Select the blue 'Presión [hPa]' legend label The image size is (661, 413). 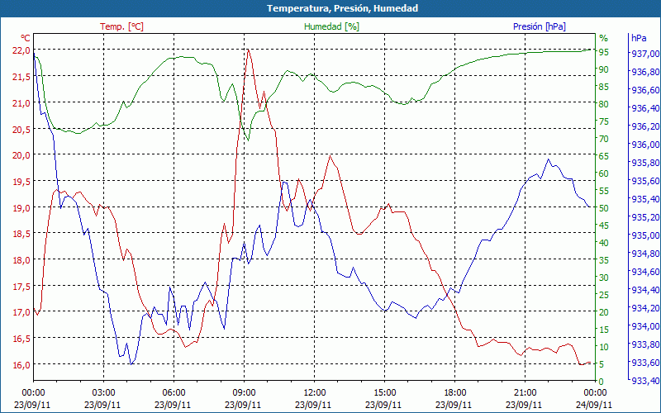click(x=540, y=26)
